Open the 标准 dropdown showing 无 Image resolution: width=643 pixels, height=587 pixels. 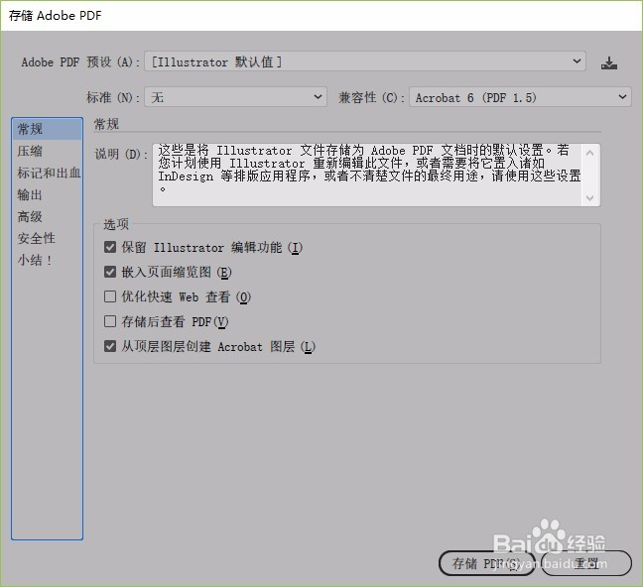pyautogui.click(x=235, y=97)
